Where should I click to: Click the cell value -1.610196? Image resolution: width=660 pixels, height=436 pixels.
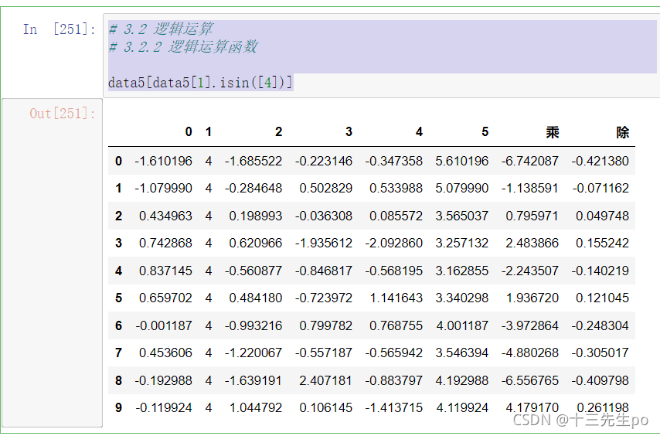[163, 162]
